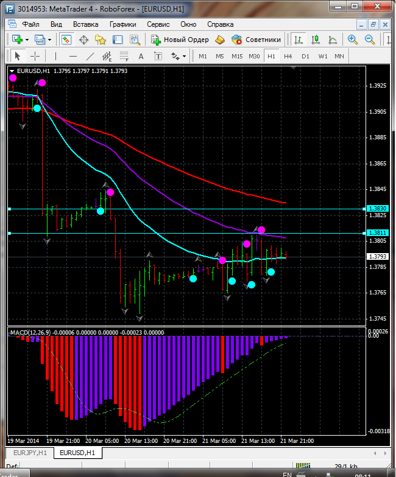Toggle the Market Watch window icon
The width and height of the screenshot is (396, 477).
coord(66,40)
